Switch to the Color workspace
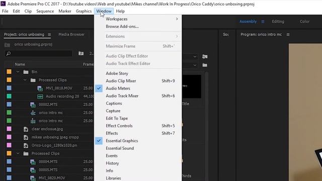The width and height of the screenshot is (322, 181). coord(304,22)
